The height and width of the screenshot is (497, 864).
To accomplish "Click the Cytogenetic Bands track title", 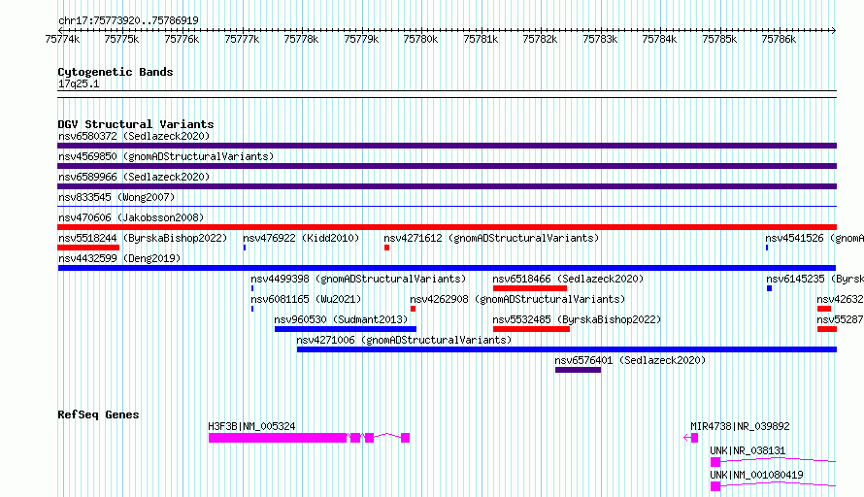I will pyautogui.click(x=116, y=72).
